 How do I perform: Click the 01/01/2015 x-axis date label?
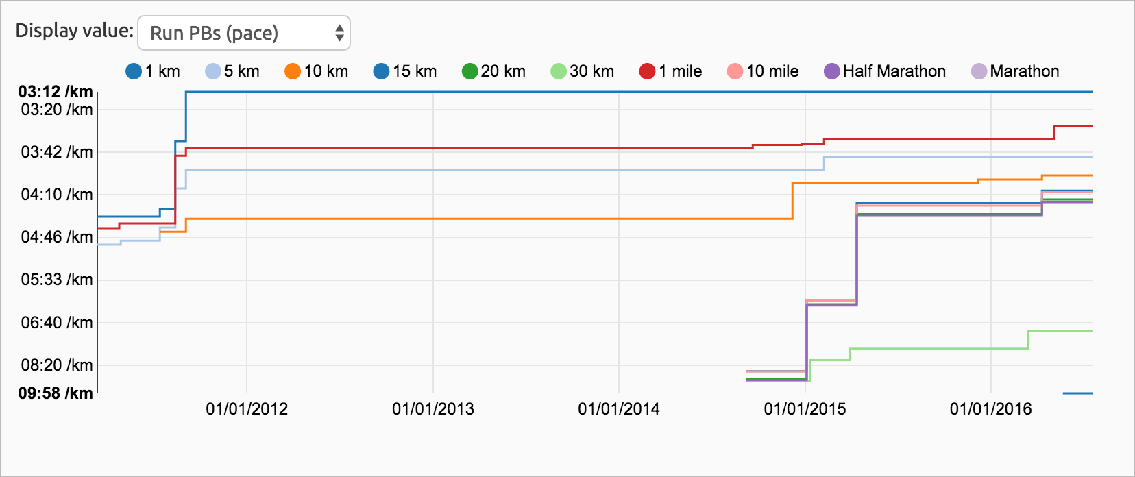click(x=805, y=409)
